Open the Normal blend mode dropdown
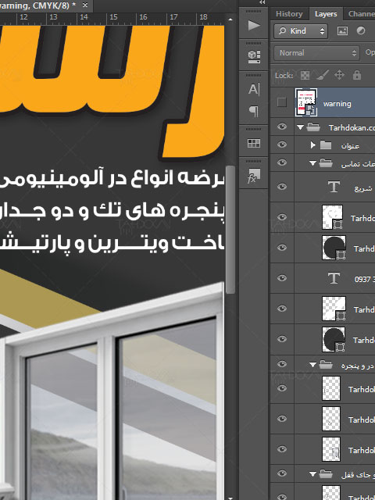375x500 pixels. (316, 53)
